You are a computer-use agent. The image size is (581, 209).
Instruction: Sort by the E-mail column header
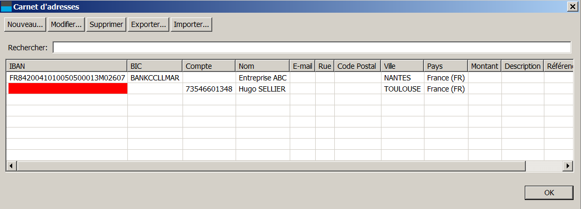point(303,66)
